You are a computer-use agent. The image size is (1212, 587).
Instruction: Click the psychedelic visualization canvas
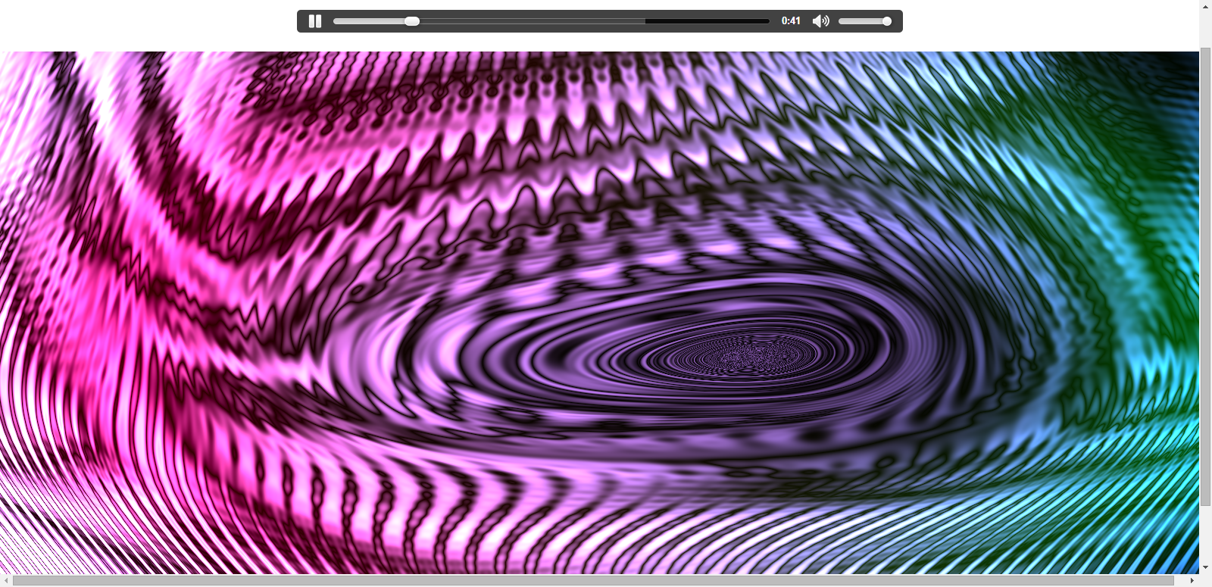(599, 313)
